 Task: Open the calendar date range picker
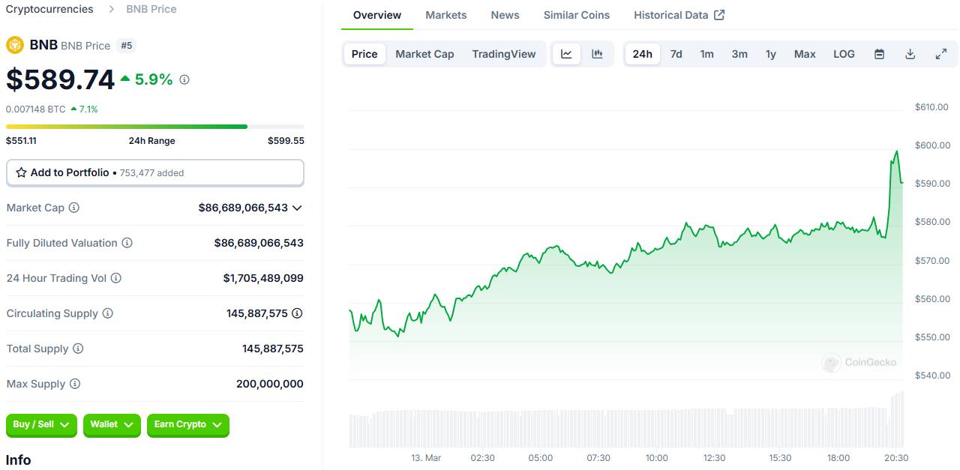(879, 54)
